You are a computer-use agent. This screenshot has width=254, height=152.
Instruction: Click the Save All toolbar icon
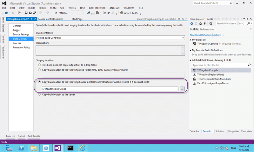point(35,13)
